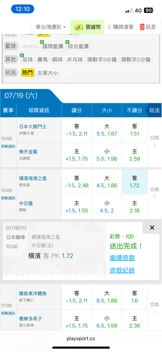Pick 客 -1.5, 2.11 for 日本火腿鬥士

[x=77, y=130]
